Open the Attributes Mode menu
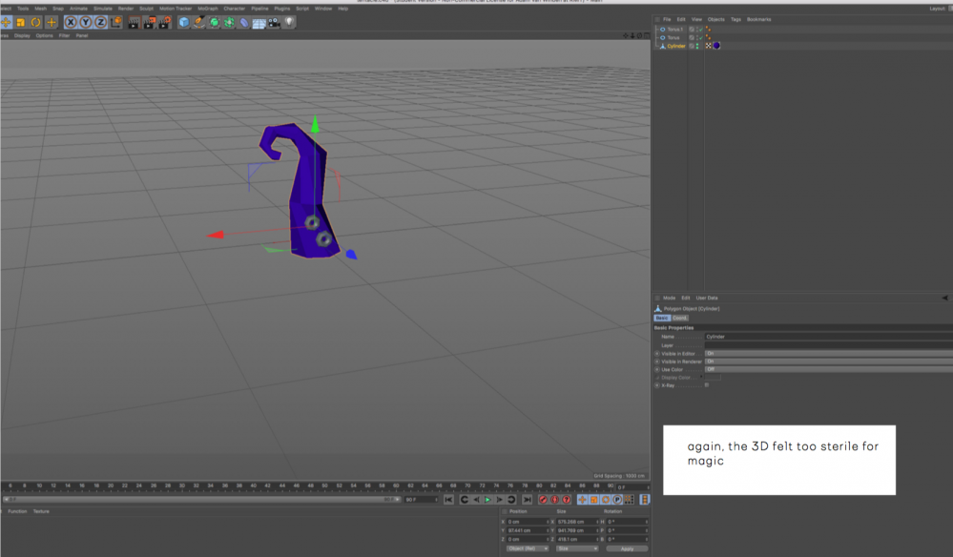Image resolution: width=953 pixels, height=557 pixels. [669, 299]
